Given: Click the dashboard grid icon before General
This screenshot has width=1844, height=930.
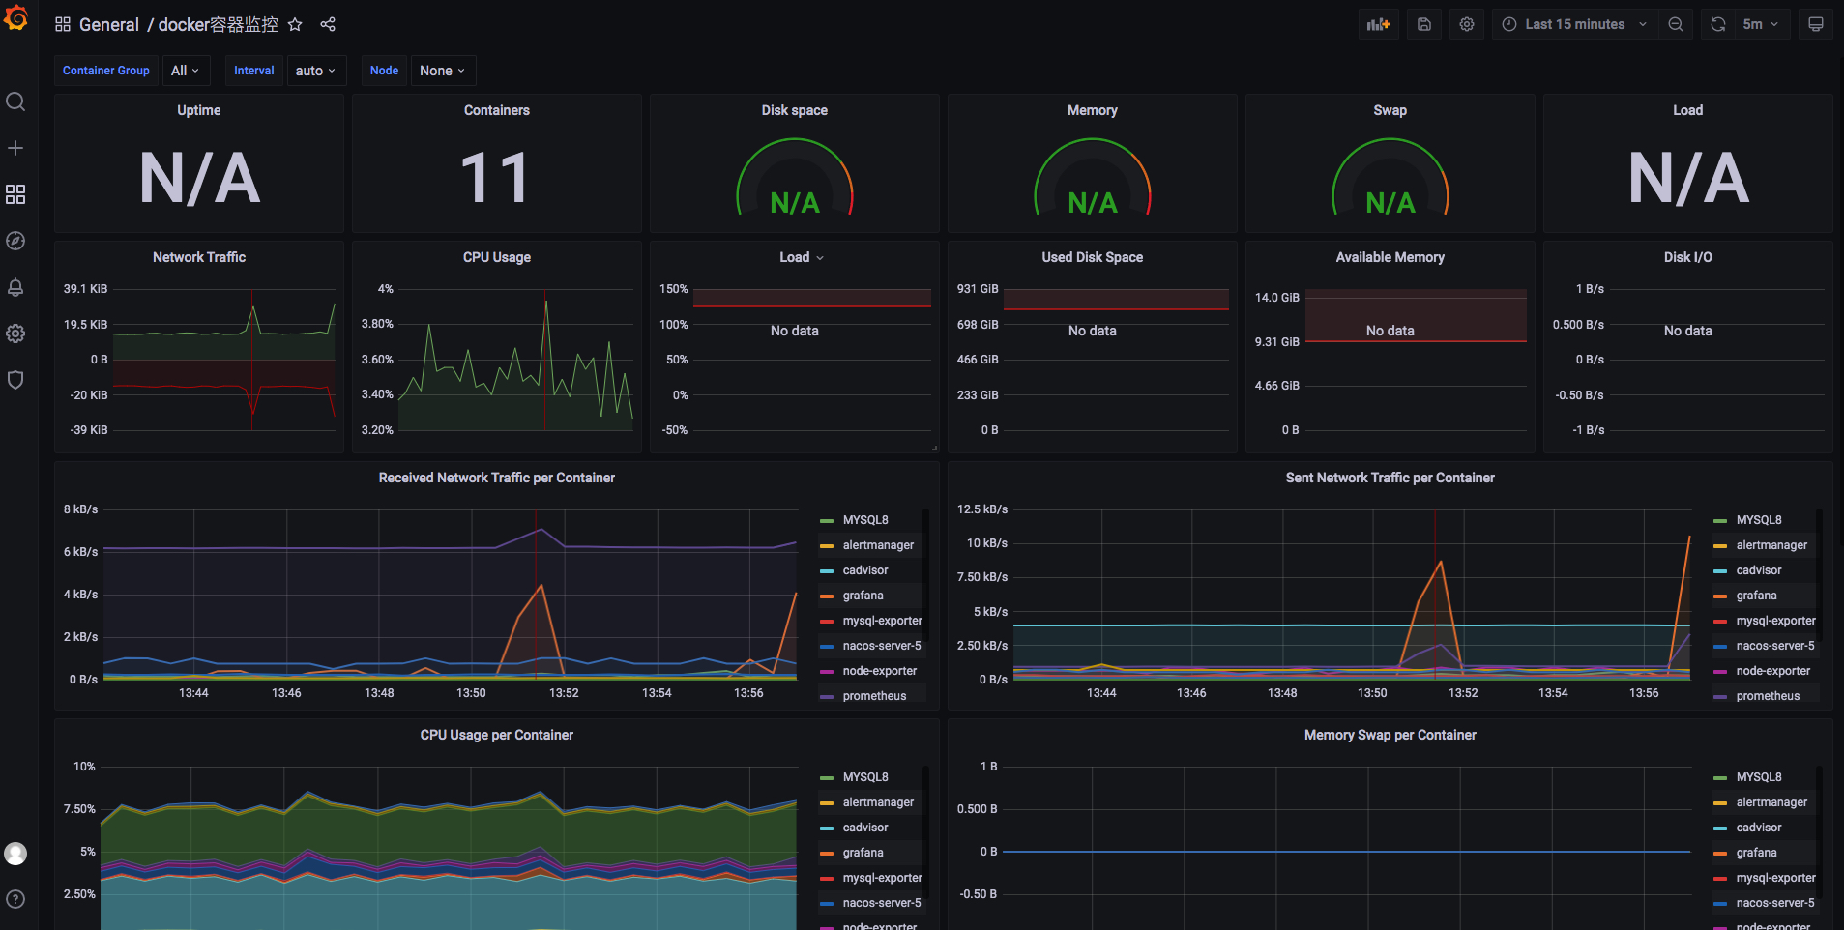Looking at the screenshot, I should pyautogui.click(x=63, y=24).
